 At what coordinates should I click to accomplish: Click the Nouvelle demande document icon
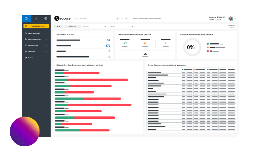click(x=26, y=26)
